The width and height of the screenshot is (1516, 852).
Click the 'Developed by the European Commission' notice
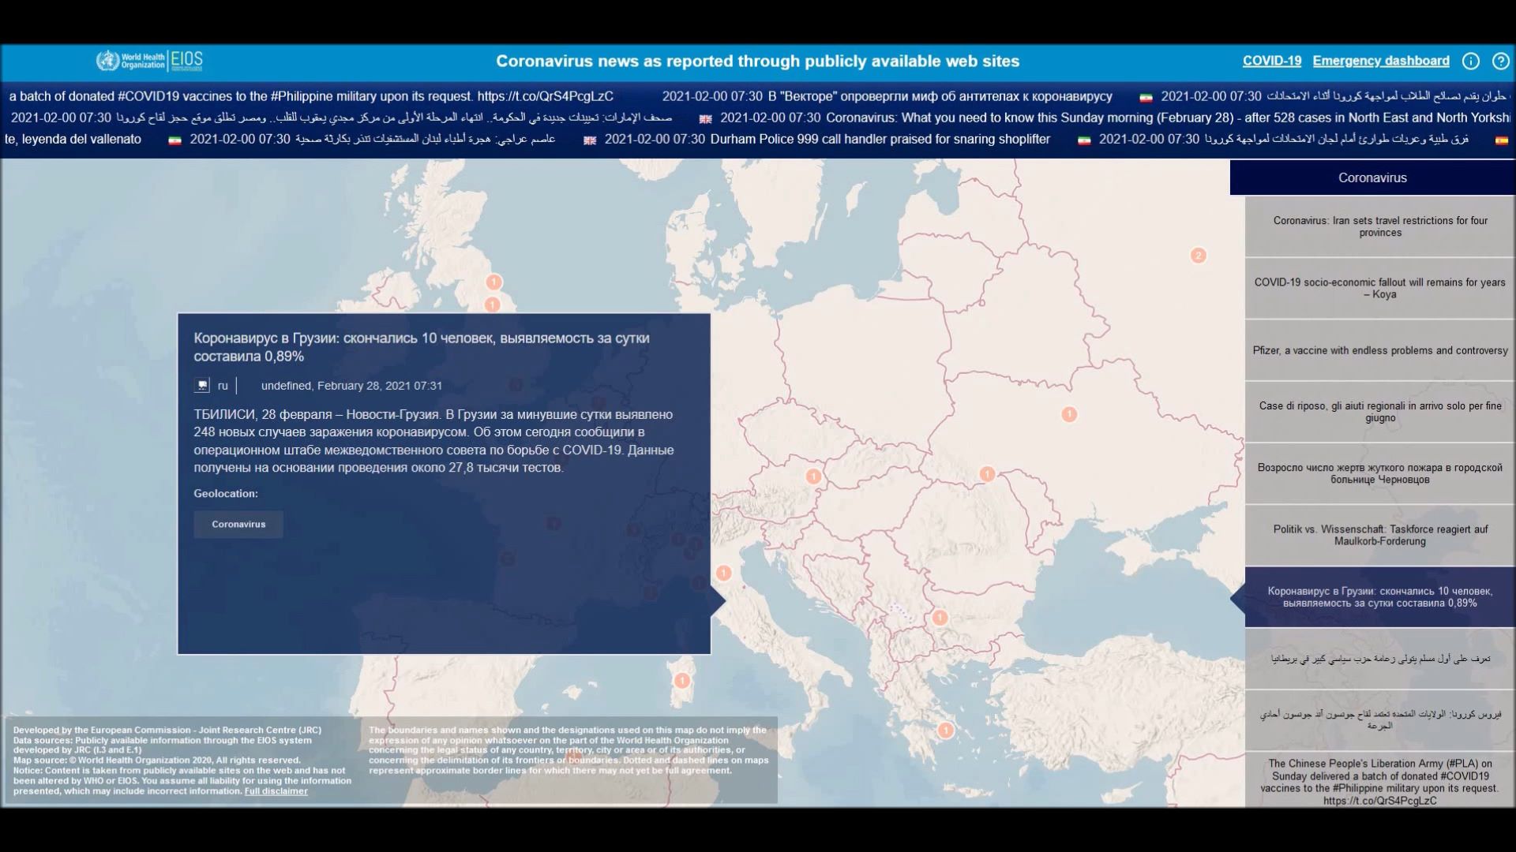(x=182, y=760)
